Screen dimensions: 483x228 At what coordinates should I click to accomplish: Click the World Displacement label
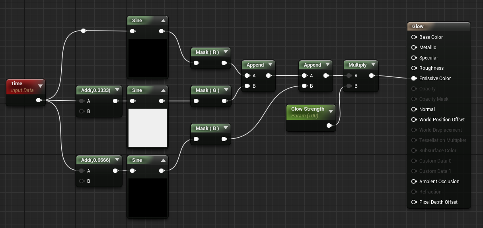pos(440,130)
